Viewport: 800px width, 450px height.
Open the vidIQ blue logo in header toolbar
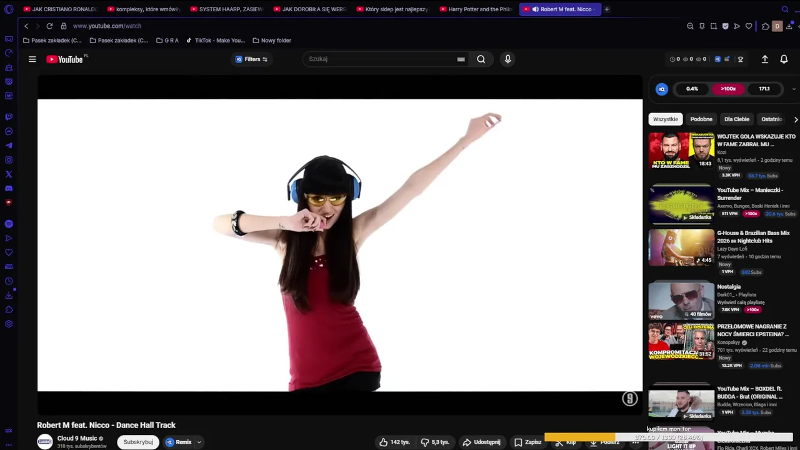(x=717, y=59)
